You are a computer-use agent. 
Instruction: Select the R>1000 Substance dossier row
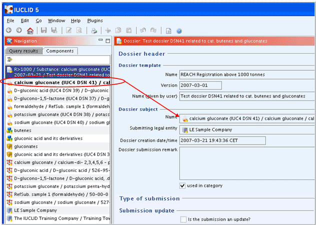(58, 72)
